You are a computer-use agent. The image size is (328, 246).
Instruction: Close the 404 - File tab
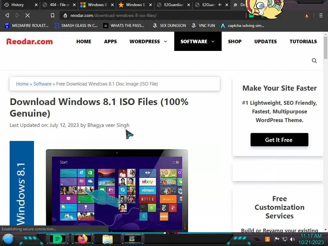click(x=74, y=4)
